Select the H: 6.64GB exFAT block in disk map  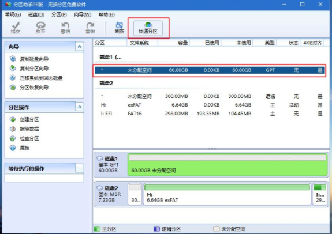click(227, 194)
